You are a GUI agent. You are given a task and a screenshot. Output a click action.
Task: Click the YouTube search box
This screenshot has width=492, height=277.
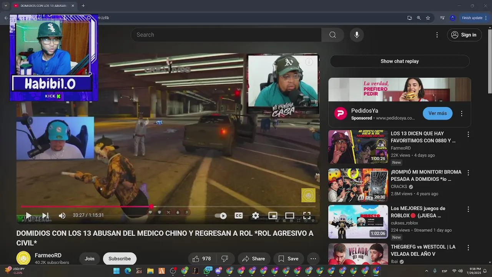click(226, 35)
